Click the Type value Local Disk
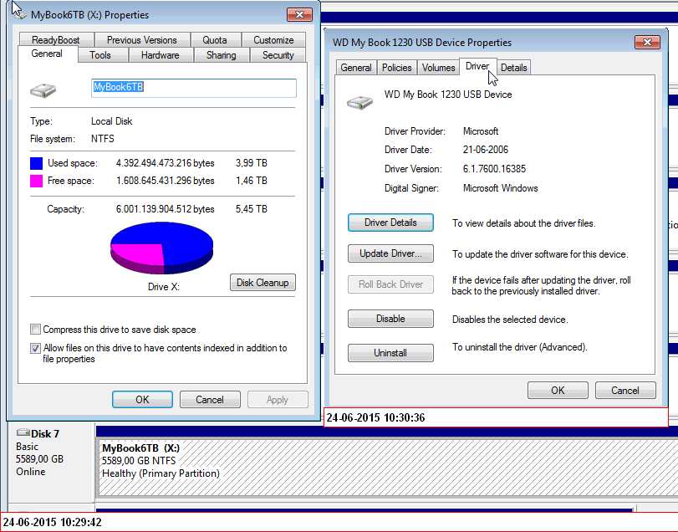 111,121
